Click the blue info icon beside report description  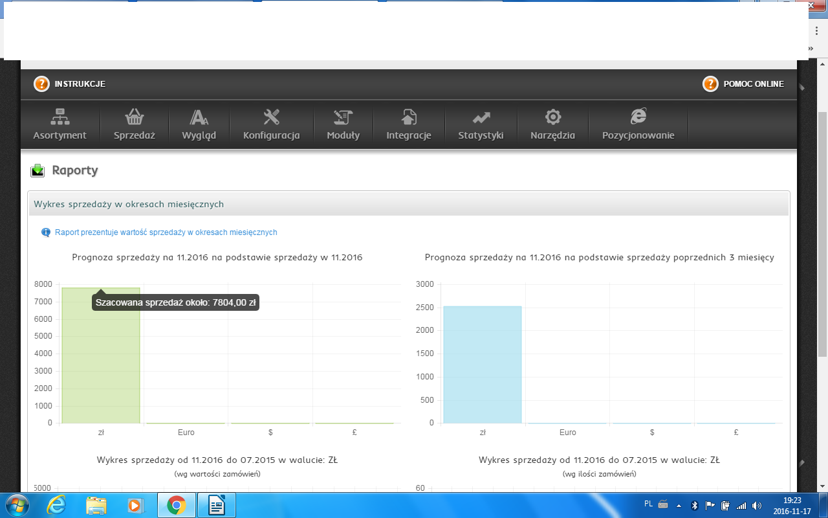point(46,232)
